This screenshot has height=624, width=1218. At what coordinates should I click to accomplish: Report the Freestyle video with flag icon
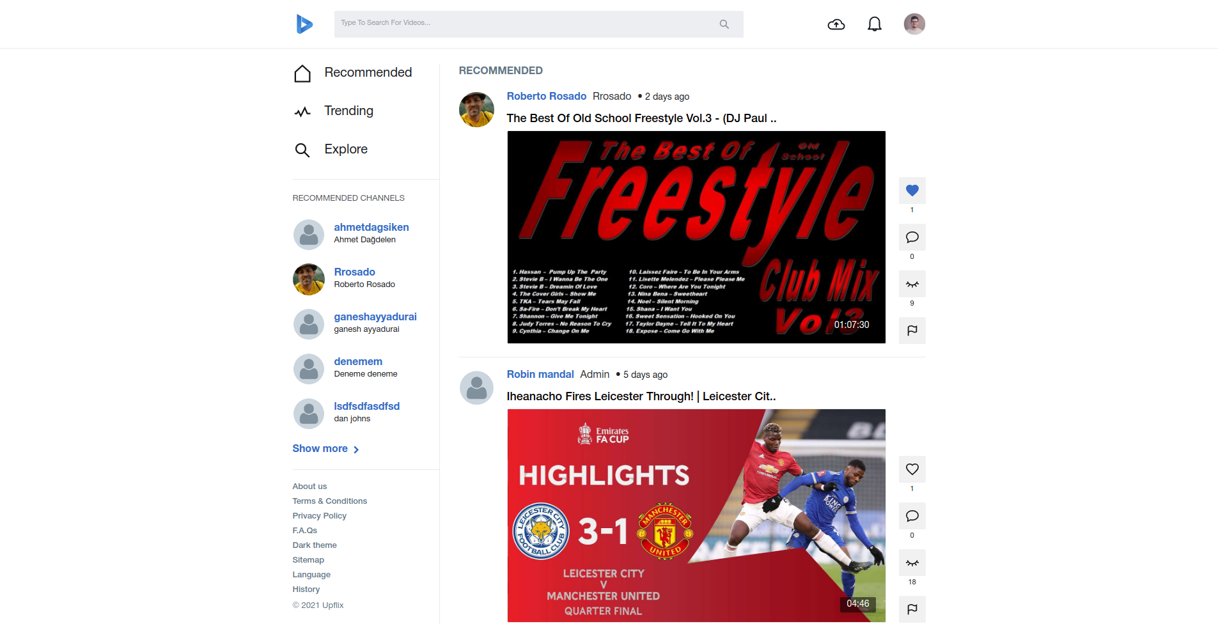pyautogui.click(x=912, y=331)
